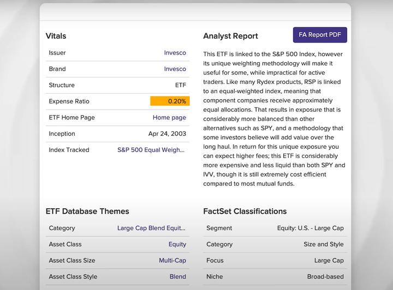Click the ETF Database Themes heading
This screenshot has width=393, height=290.
tap(87, 212)
